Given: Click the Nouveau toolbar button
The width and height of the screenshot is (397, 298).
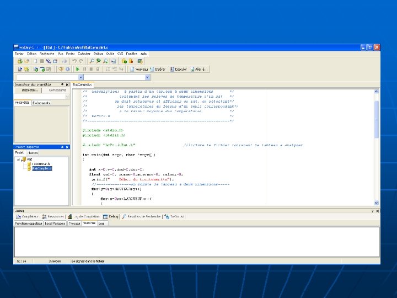Looking at the screenshot, I should tap(138, 69).
